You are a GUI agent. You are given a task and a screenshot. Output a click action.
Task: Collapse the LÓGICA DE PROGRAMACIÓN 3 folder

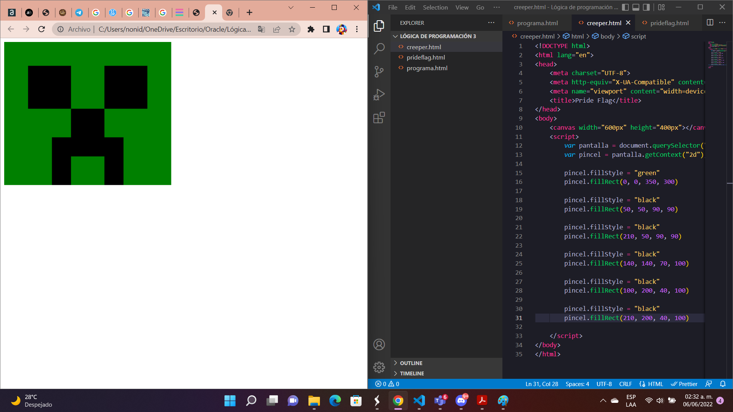pyautogui.click(x=446, y=36)
